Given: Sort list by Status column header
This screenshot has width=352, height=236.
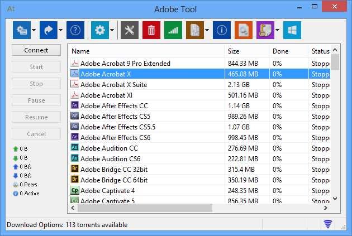Looking at the screenshot, I should click(320, 51).
